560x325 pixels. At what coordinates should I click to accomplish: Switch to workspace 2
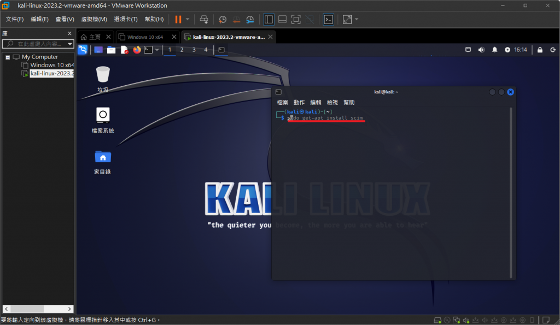coord(182,50)
